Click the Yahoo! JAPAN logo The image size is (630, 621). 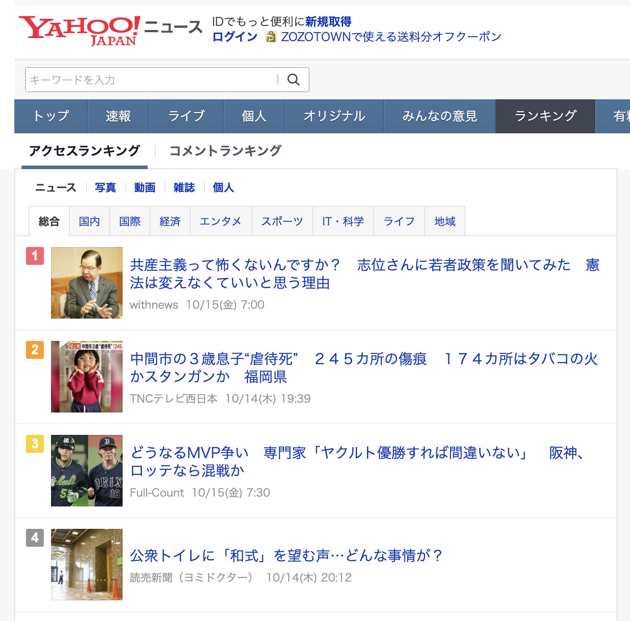pyautogui.click(x=79, y=30)
